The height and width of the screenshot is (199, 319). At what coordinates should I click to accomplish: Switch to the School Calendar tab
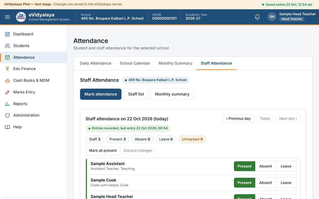[135, 63]
